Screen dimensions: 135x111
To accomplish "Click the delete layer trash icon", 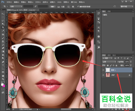I will tap(130, 109).
